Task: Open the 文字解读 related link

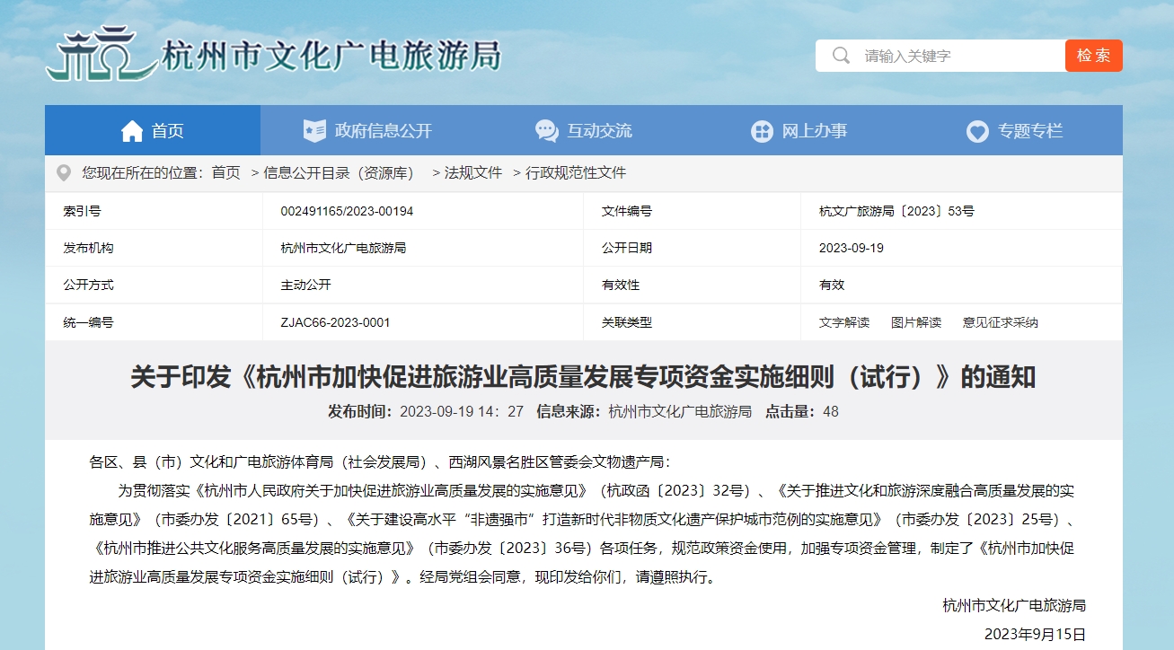Action: coord(843,322)
